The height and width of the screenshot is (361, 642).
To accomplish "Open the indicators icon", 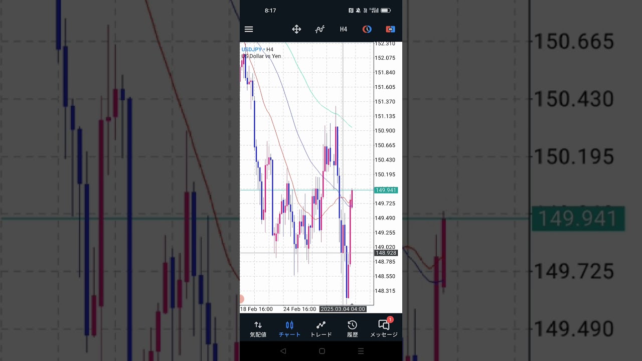I will [319, 29].
